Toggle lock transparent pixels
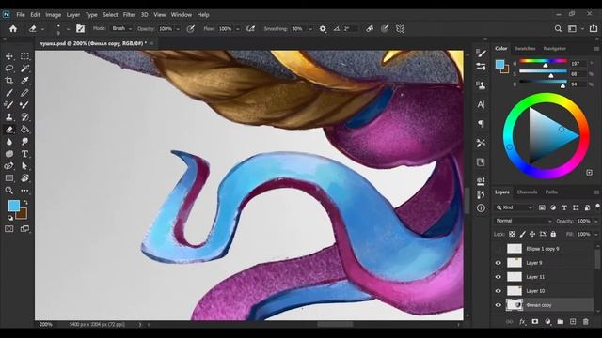This screenshot has width=602, height=338. click(512, 234)
